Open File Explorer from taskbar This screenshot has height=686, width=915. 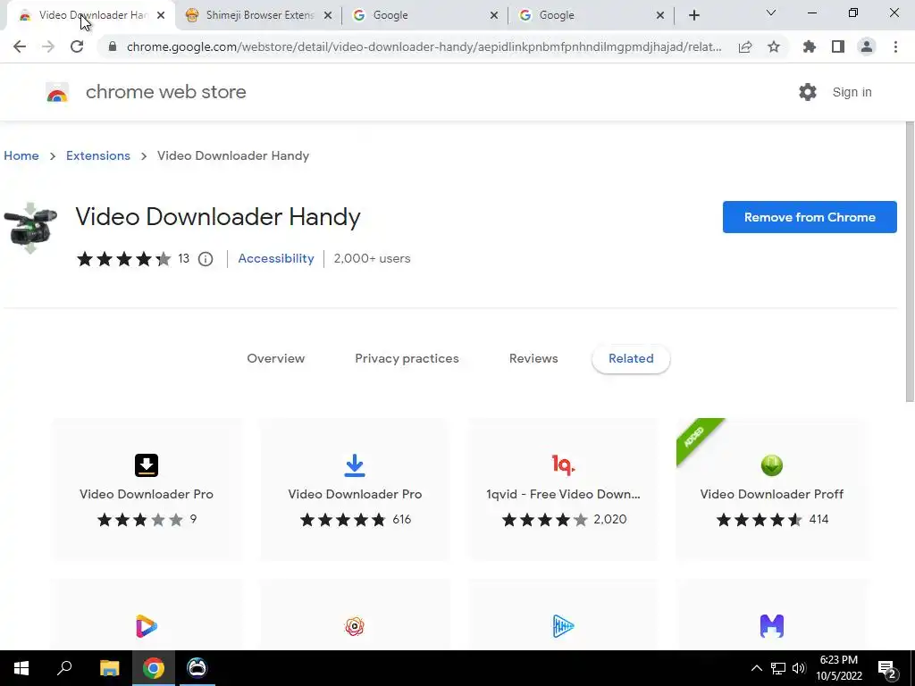(109, 668)
